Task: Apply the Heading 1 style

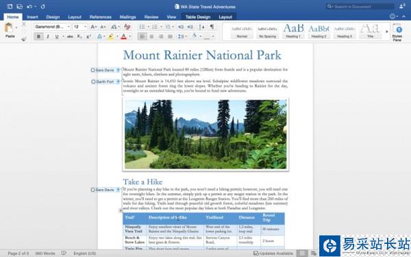Action: point(293,32)
